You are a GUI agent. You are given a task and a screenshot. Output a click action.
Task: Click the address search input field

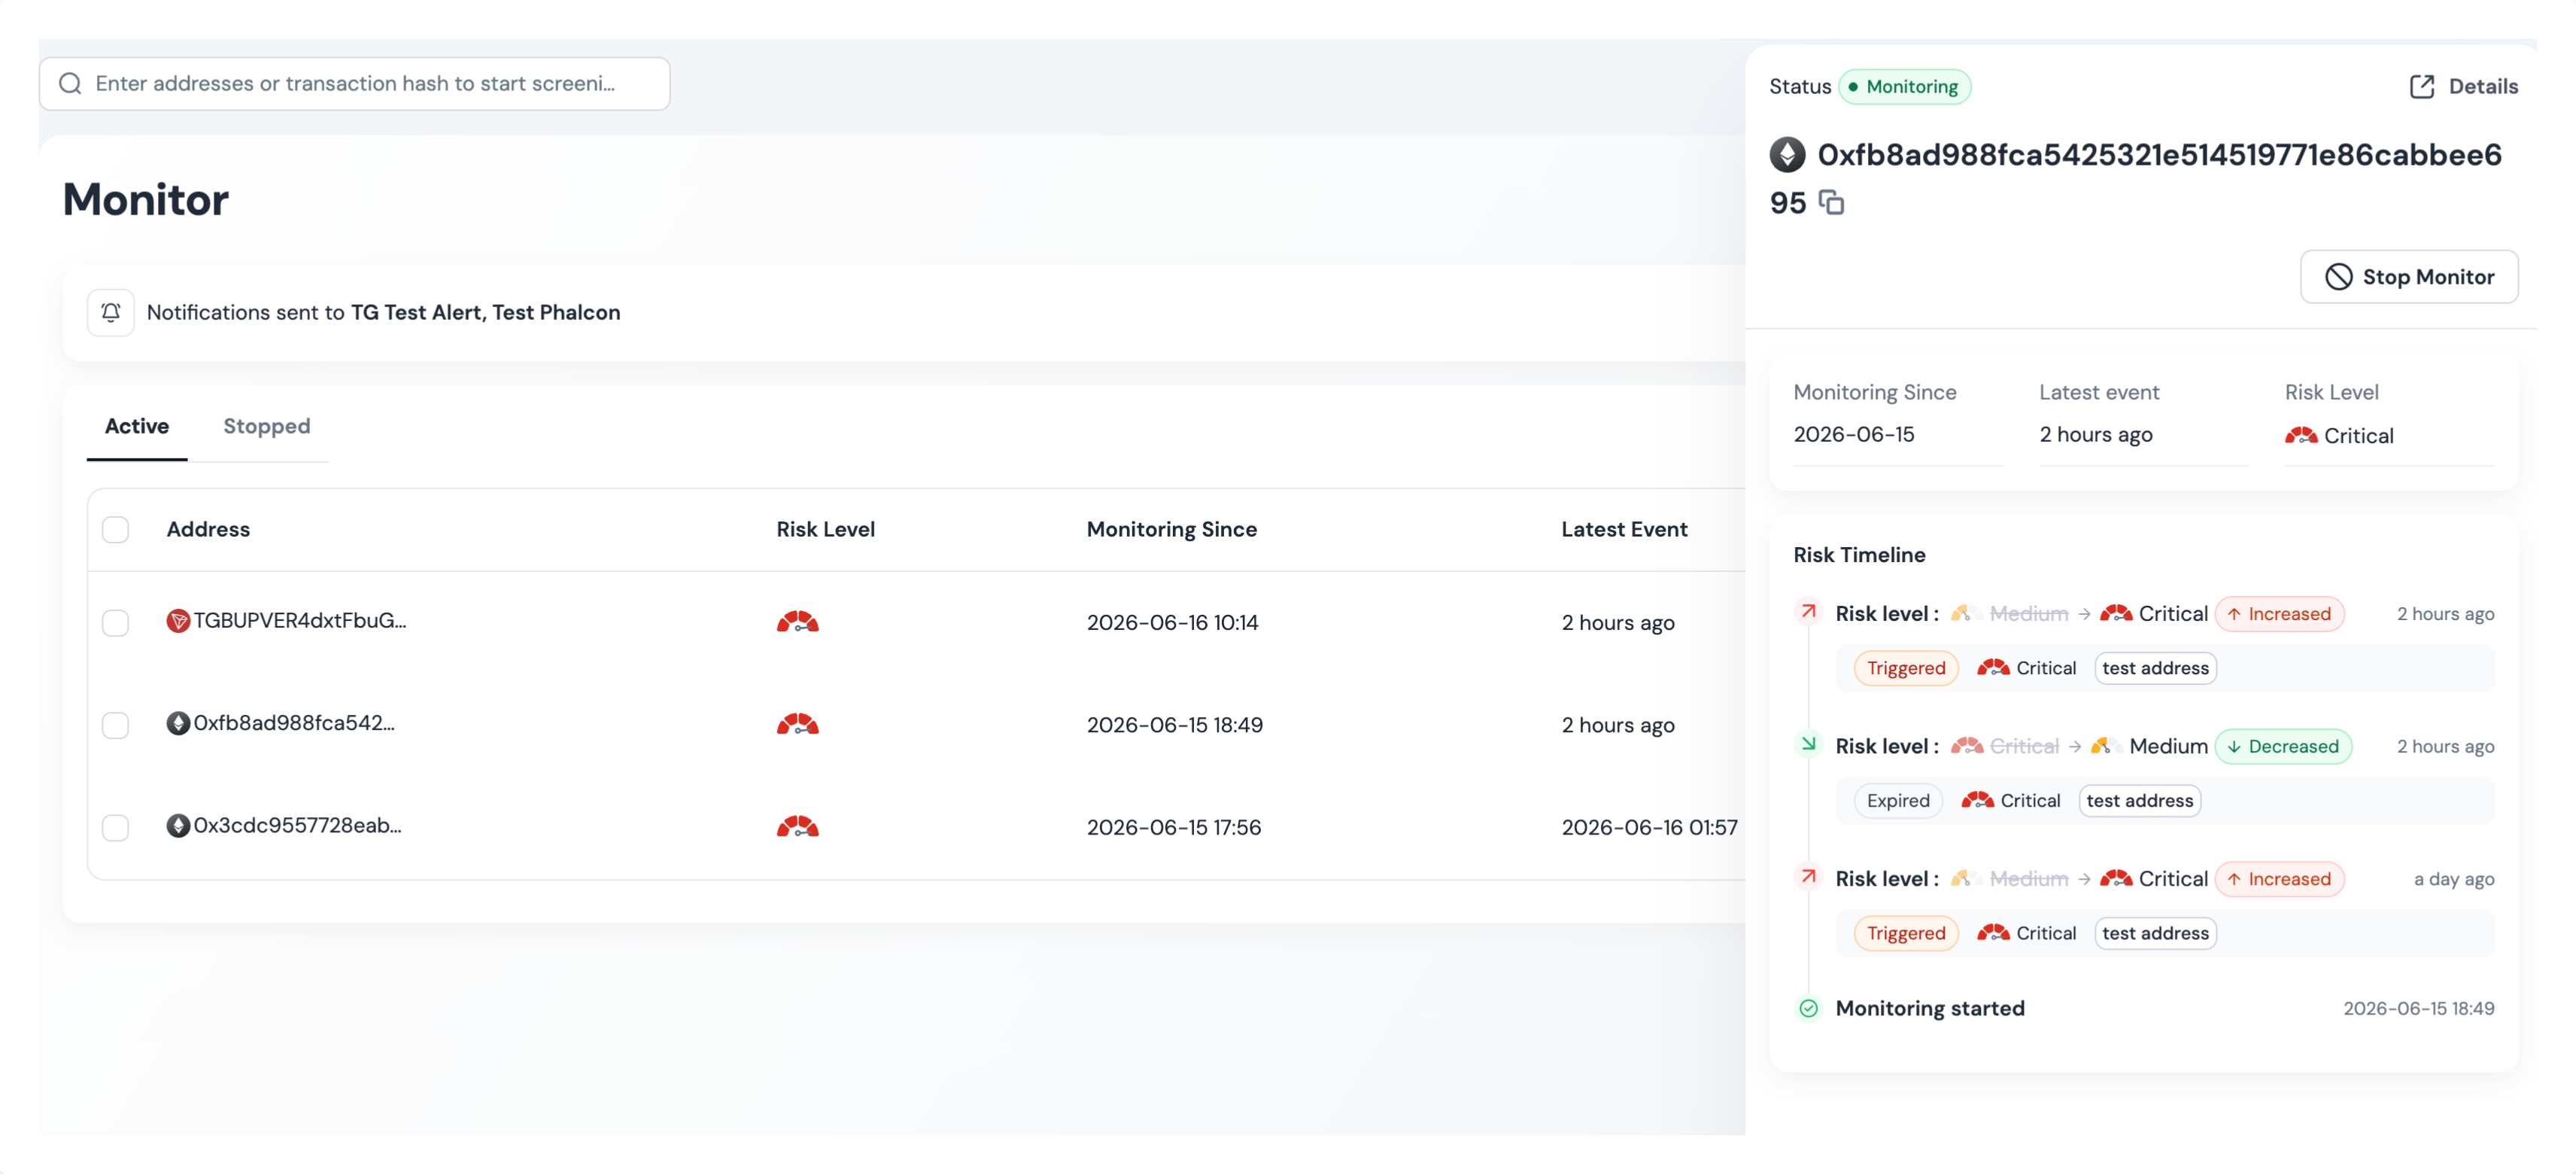click(x=354, y=83)
